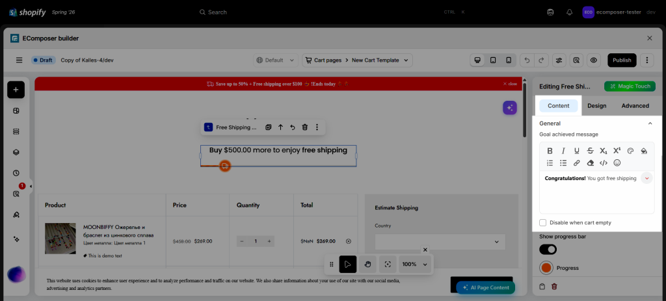Switch to the Design tab
The height and width of the screenshot is (301, 666).
[x=597, y=106]
